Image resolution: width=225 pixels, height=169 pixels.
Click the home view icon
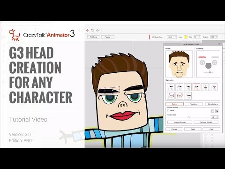tap(97, 31)
